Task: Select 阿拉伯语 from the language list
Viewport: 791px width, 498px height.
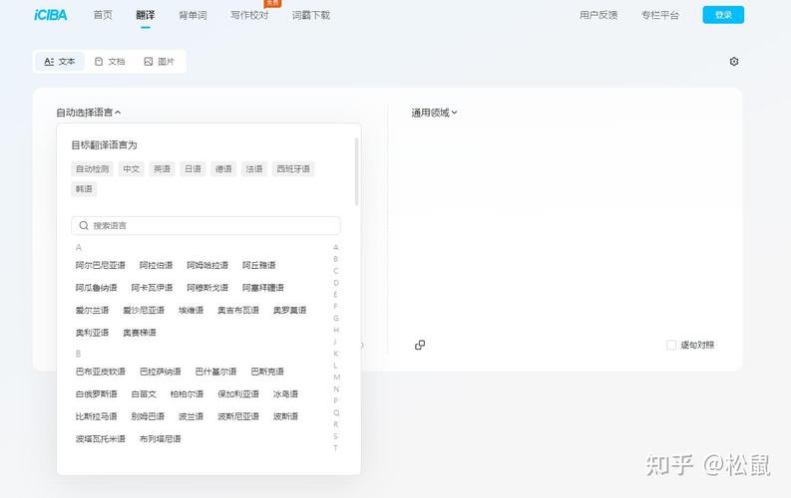Action: (156, 265)
